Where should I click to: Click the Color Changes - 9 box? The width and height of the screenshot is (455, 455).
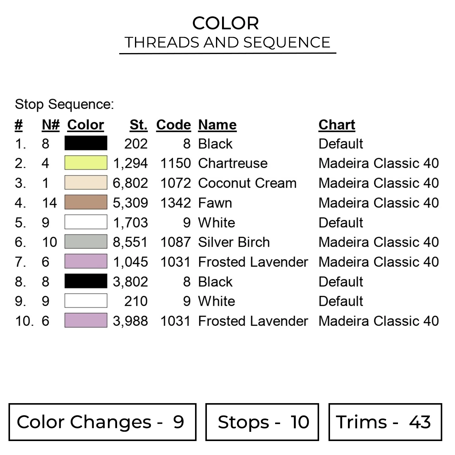(102, 422)
